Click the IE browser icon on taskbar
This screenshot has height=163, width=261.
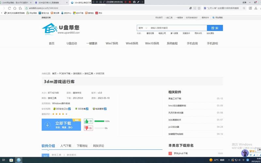tap(19, 160)
